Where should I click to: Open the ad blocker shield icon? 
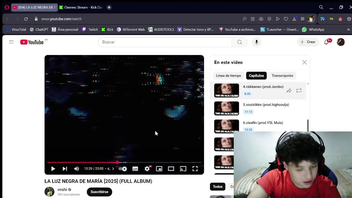[269, 19]
